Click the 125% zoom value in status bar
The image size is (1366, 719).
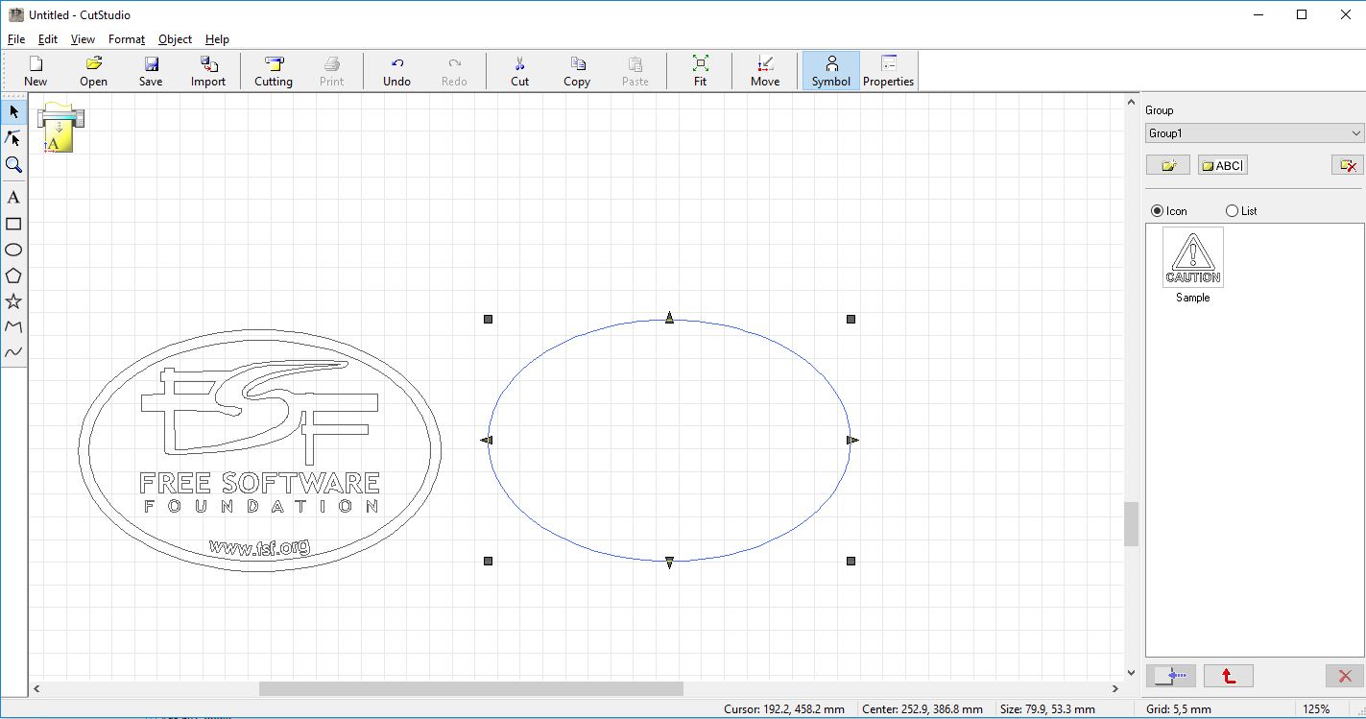(1316, 709)
